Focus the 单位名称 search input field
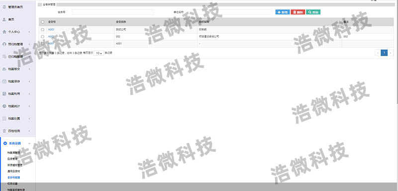398x191 pixels. tap(231, 12)
